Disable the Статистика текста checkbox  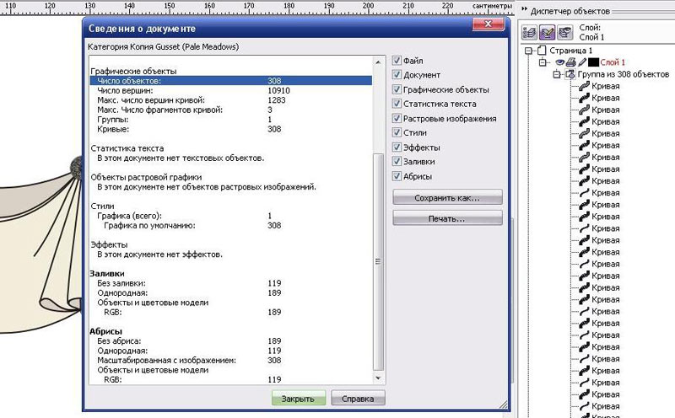397,104
